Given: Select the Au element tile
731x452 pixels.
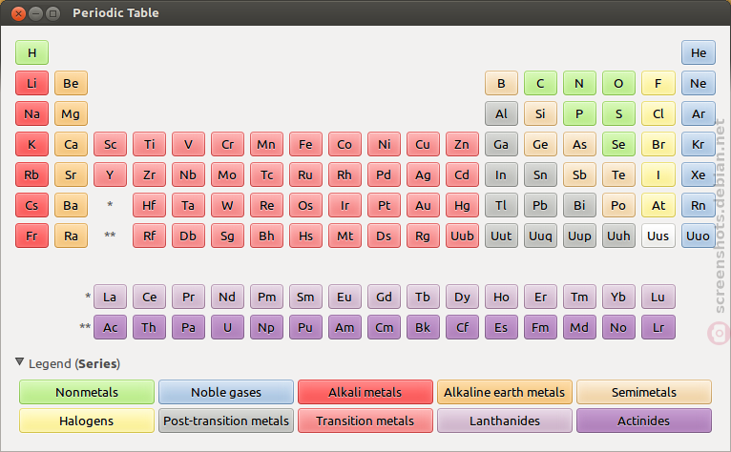Looking at the screenshot, I should [423, 205].
